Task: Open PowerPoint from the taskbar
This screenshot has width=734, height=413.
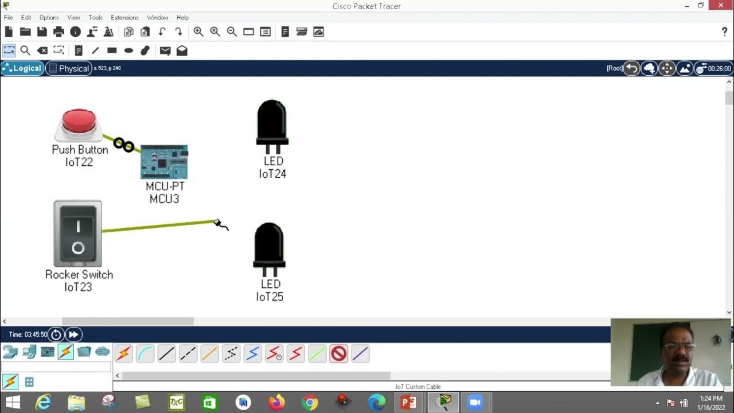Action: pos(409,402)
